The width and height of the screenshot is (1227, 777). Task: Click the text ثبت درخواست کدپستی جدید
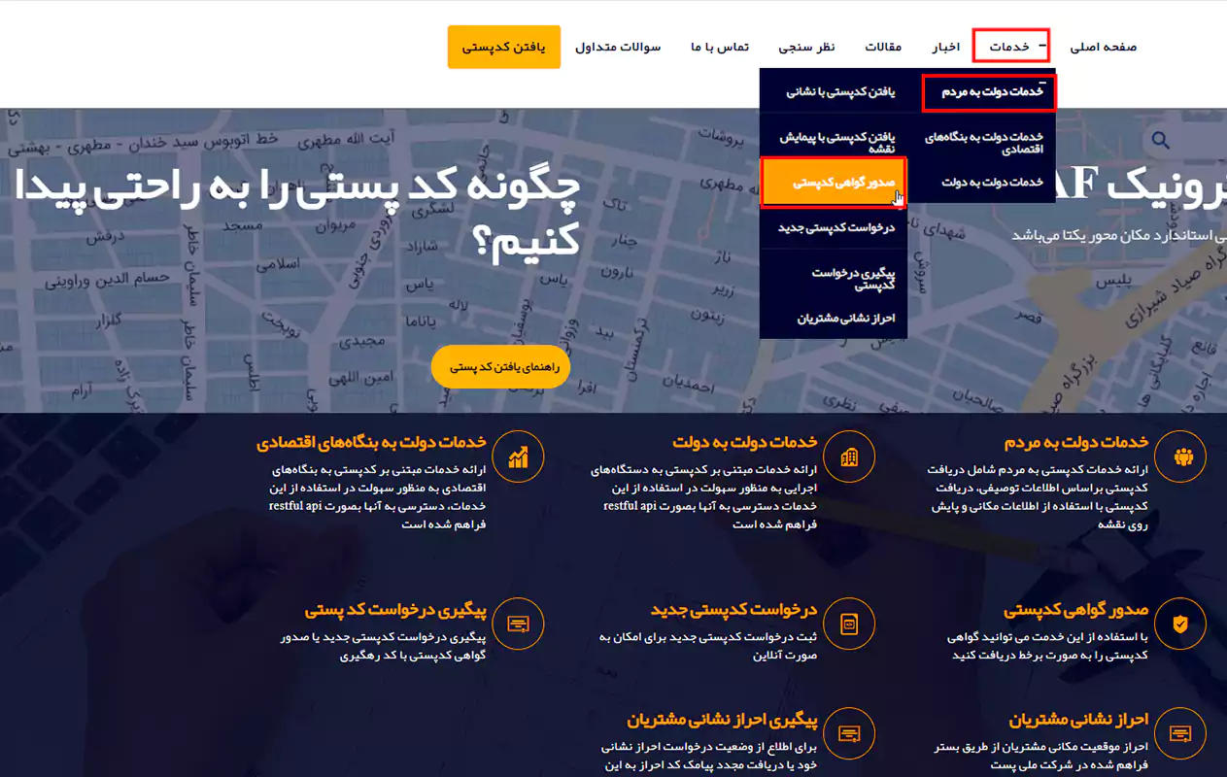pyautogui.click(x=709, y=646)
